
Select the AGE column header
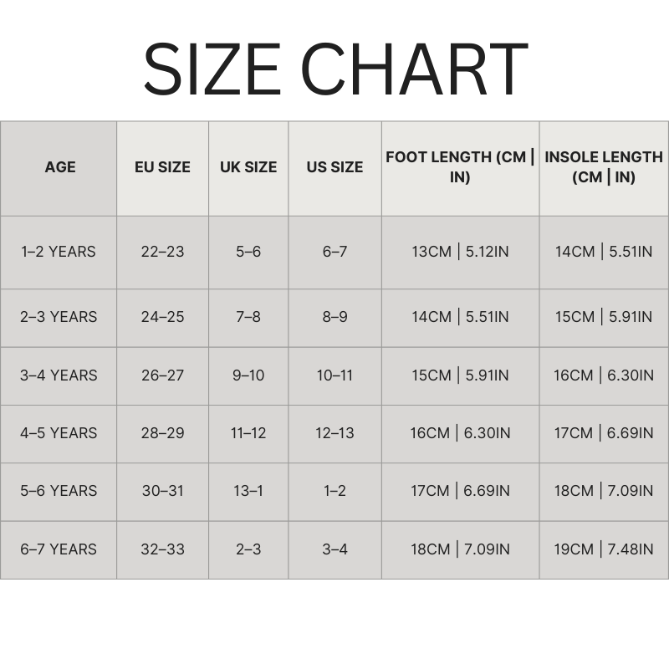click(59, 167)
